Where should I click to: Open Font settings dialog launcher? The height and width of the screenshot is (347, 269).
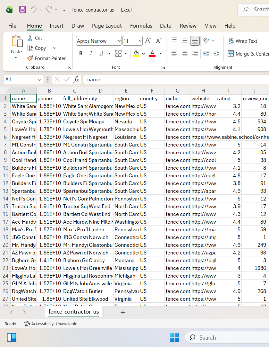pyautogui.click(x=163, y=67)
